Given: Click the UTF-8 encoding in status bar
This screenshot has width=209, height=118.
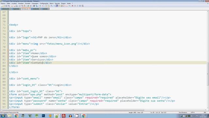Looking at the screenshot, I should pos(193,112).
